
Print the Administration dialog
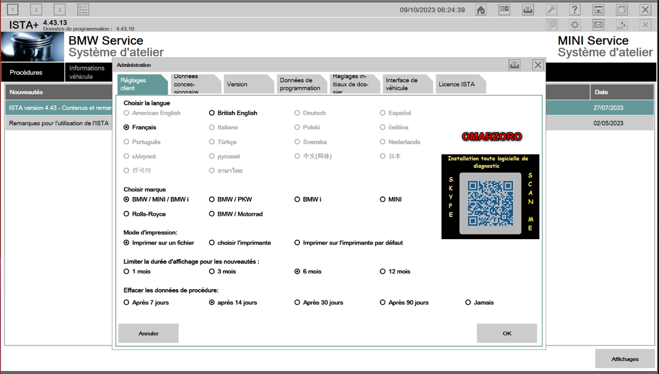[514, 65]
